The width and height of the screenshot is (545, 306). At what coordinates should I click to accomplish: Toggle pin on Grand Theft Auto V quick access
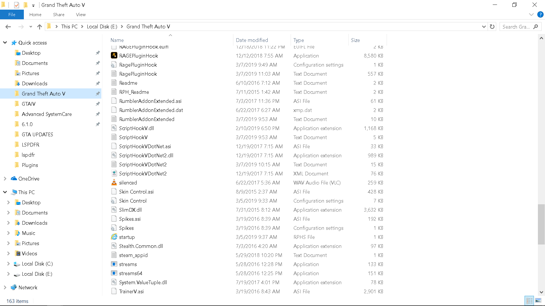click(98, 93)
